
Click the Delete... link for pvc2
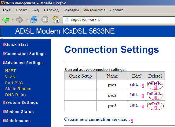point(155,94)
